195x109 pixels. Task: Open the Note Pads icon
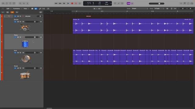point(185,3)
